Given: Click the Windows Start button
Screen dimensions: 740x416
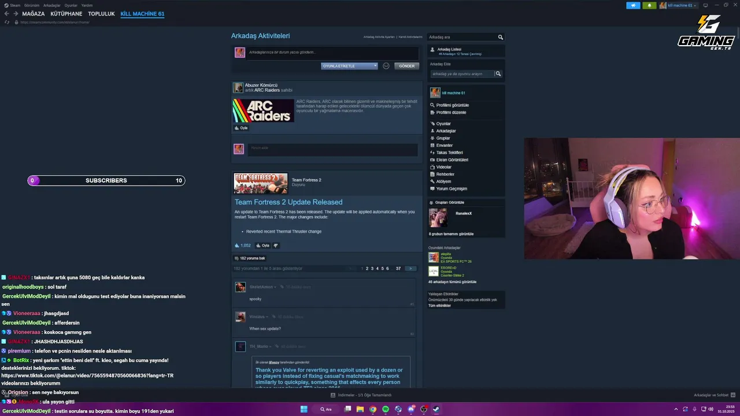Looking at the screenshot, I should tap(304, 409).
